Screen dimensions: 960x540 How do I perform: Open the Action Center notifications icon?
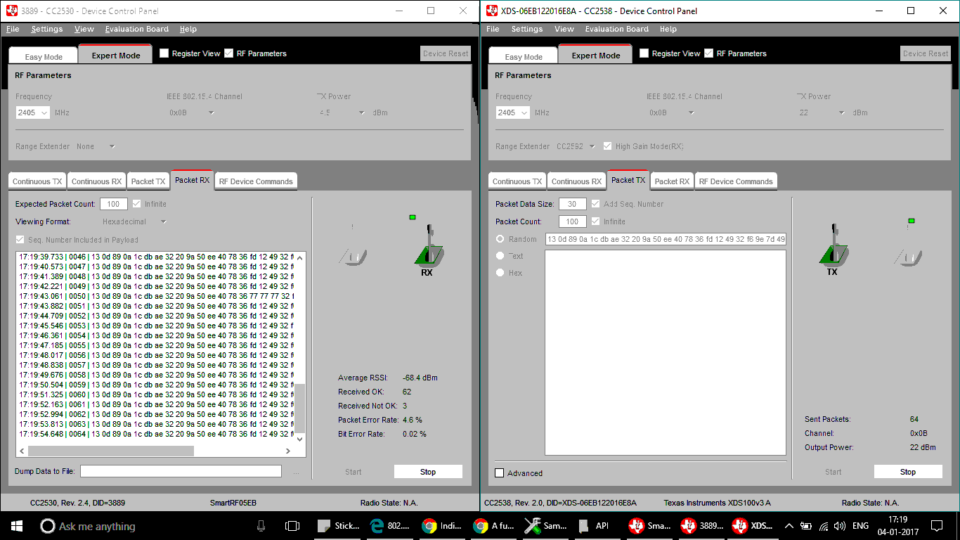(x=936, y=526)
